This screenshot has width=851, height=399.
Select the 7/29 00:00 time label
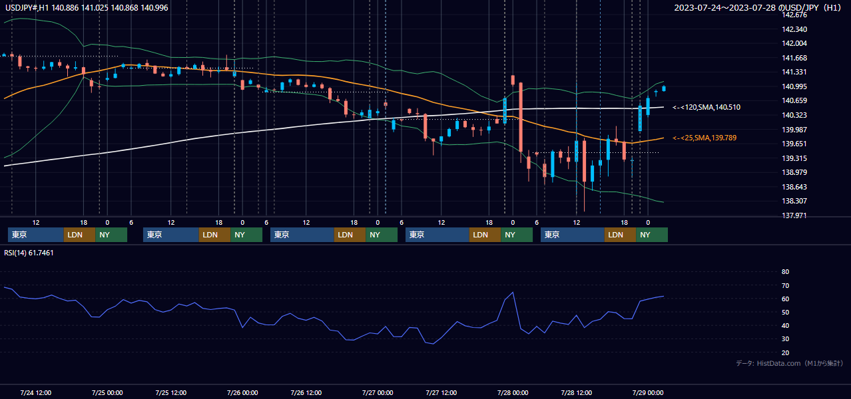(x=648, y=392)
